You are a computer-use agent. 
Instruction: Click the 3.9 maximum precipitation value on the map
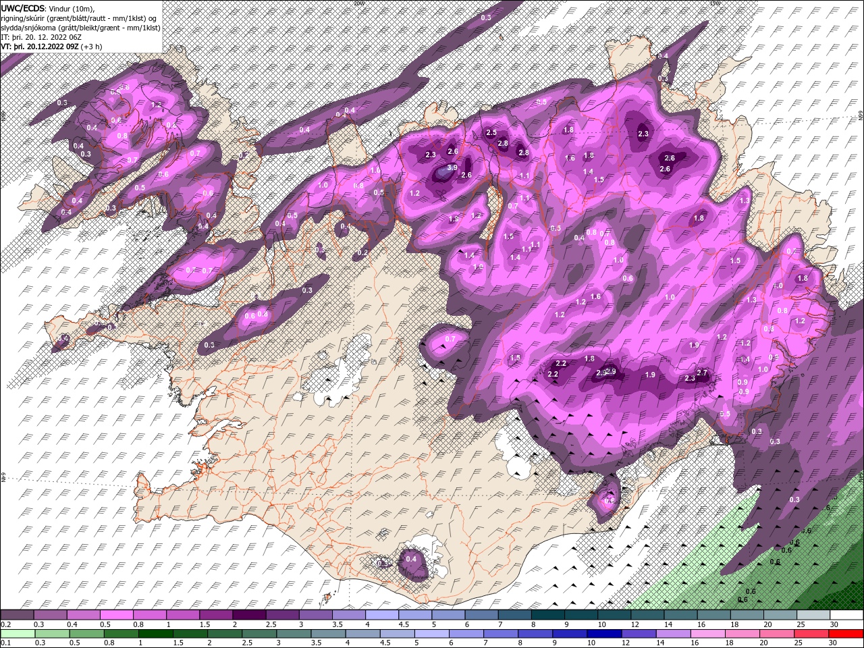click(452, 167)
